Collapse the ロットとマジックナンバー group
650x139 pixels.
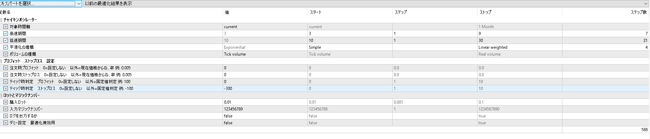click(x=1, y=95)
